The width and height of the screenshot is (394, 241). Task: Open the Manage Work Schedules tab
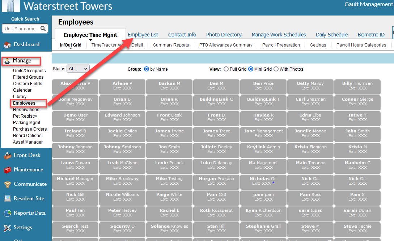click(x=279, y=35)
